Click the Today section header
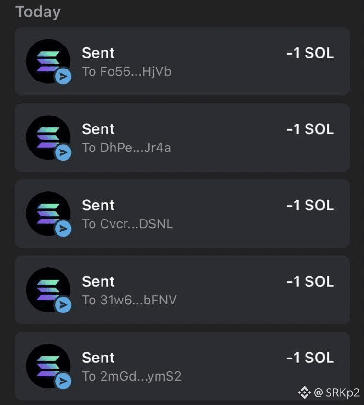The height and width of the screenshot is (405, 364). tap(38, 12)
